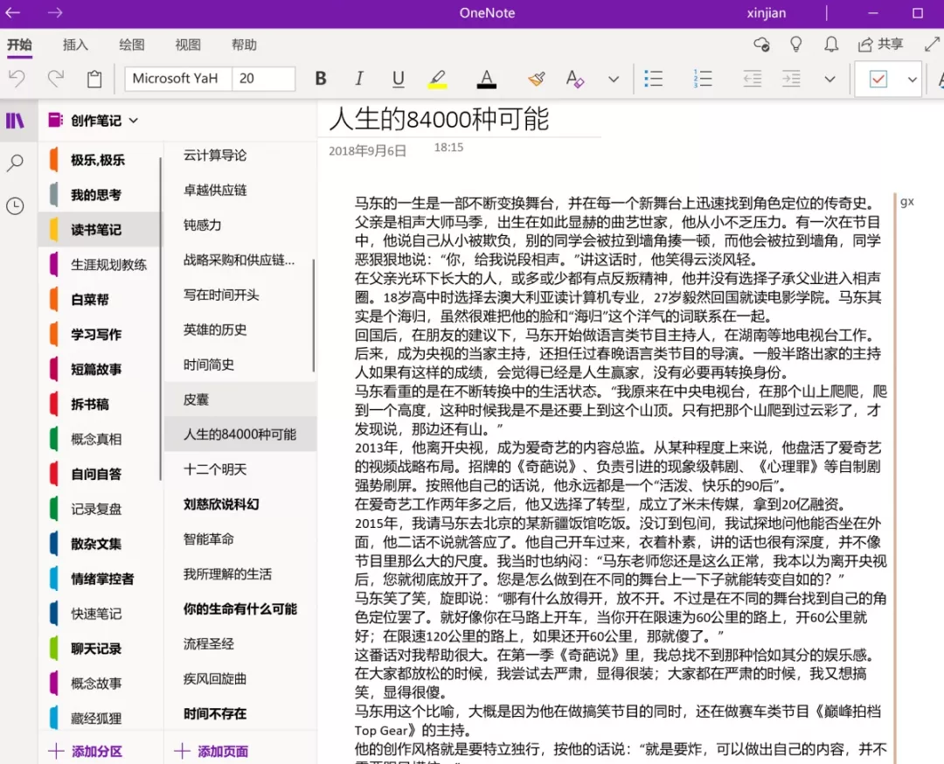Viewport: 944px width, 764px height.
Task: Open the 刘慈欣说科幻 page
Action: click(239, 504)
